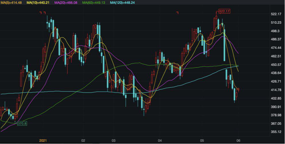
Task: Select the 02 month axis label
Action: pyautogui.click(x=83, y=141)
